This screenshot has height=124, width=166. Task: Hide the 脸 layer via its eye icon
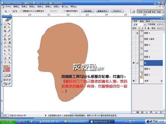(x=134, y=63)
